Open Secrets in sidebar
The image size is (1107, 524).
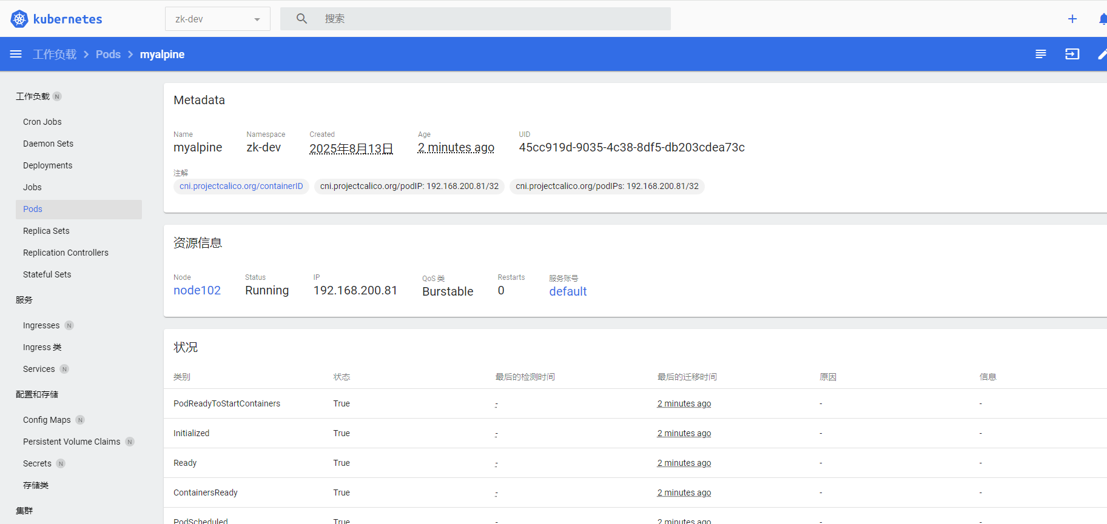[37, 463]
